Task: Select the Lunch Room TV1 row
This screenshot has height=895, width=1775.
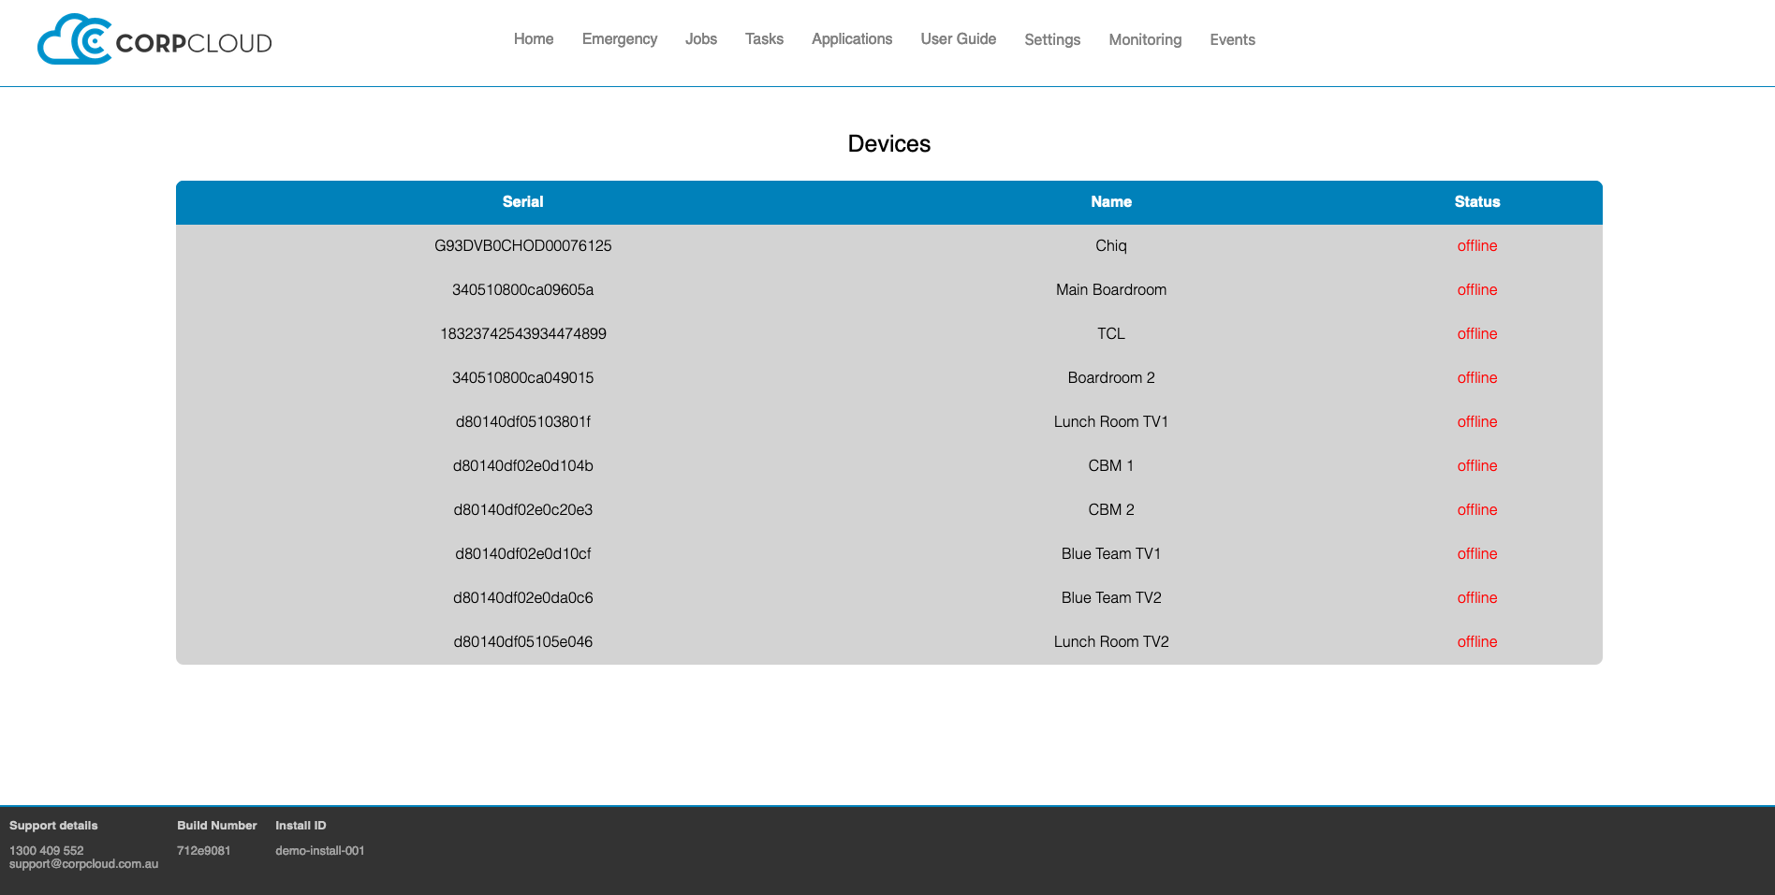Action: 1110,422
